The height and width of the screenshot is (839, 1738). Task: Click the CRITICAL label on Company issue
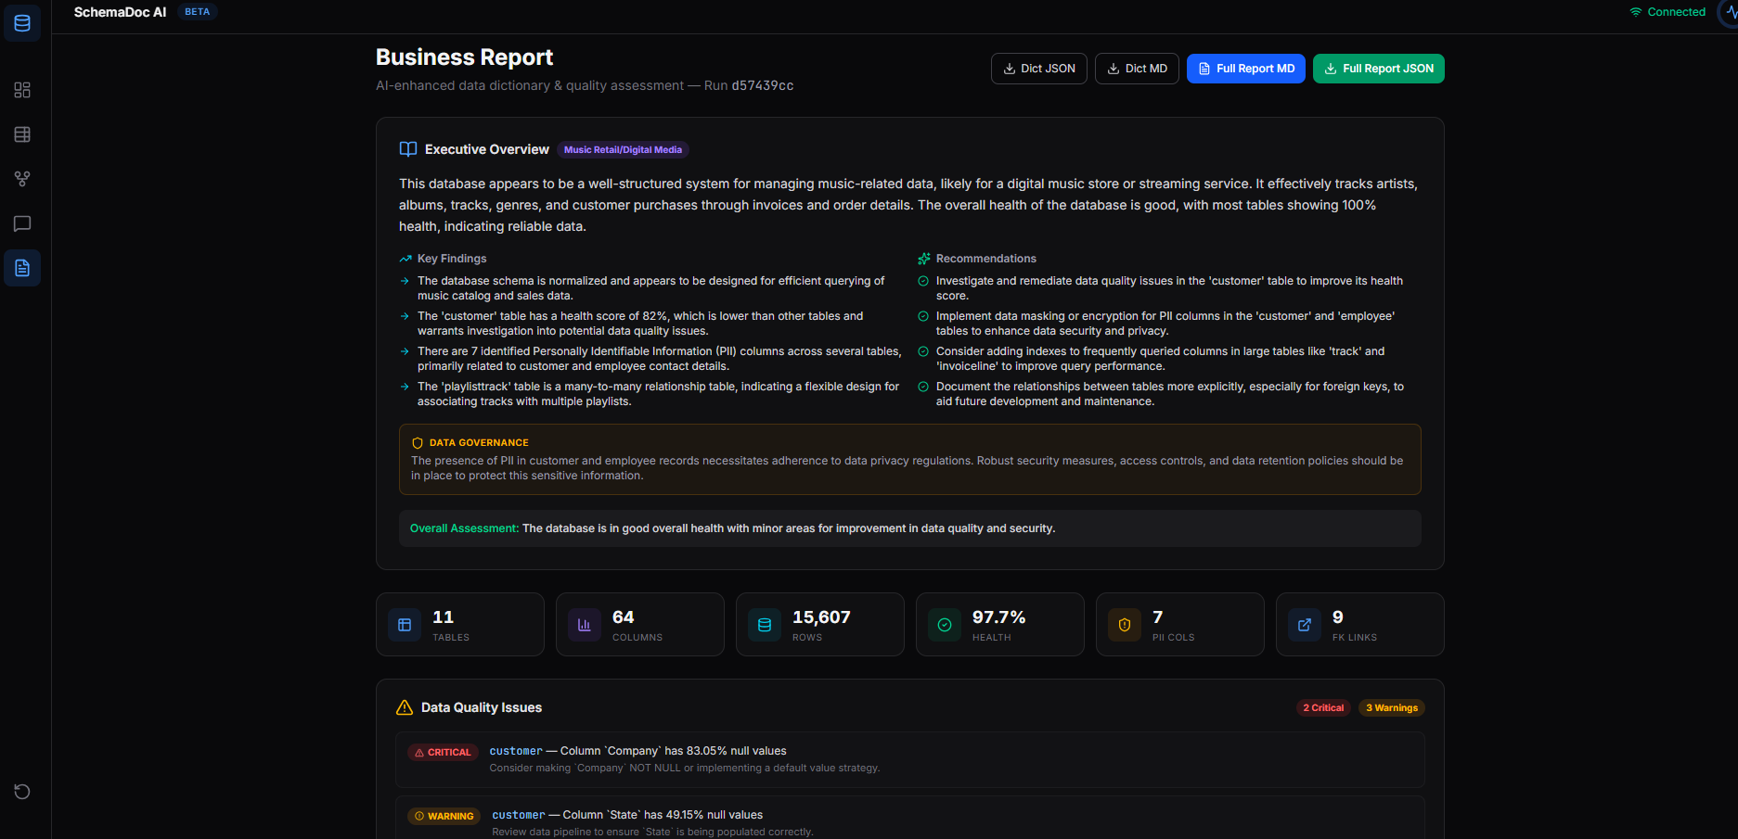point(443,753)
